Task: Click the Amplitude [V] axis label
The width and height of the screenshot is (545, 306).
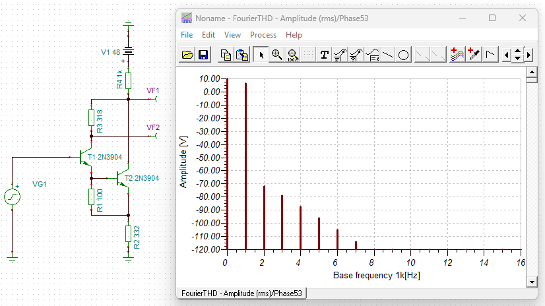Action: (x=183, y=162)
